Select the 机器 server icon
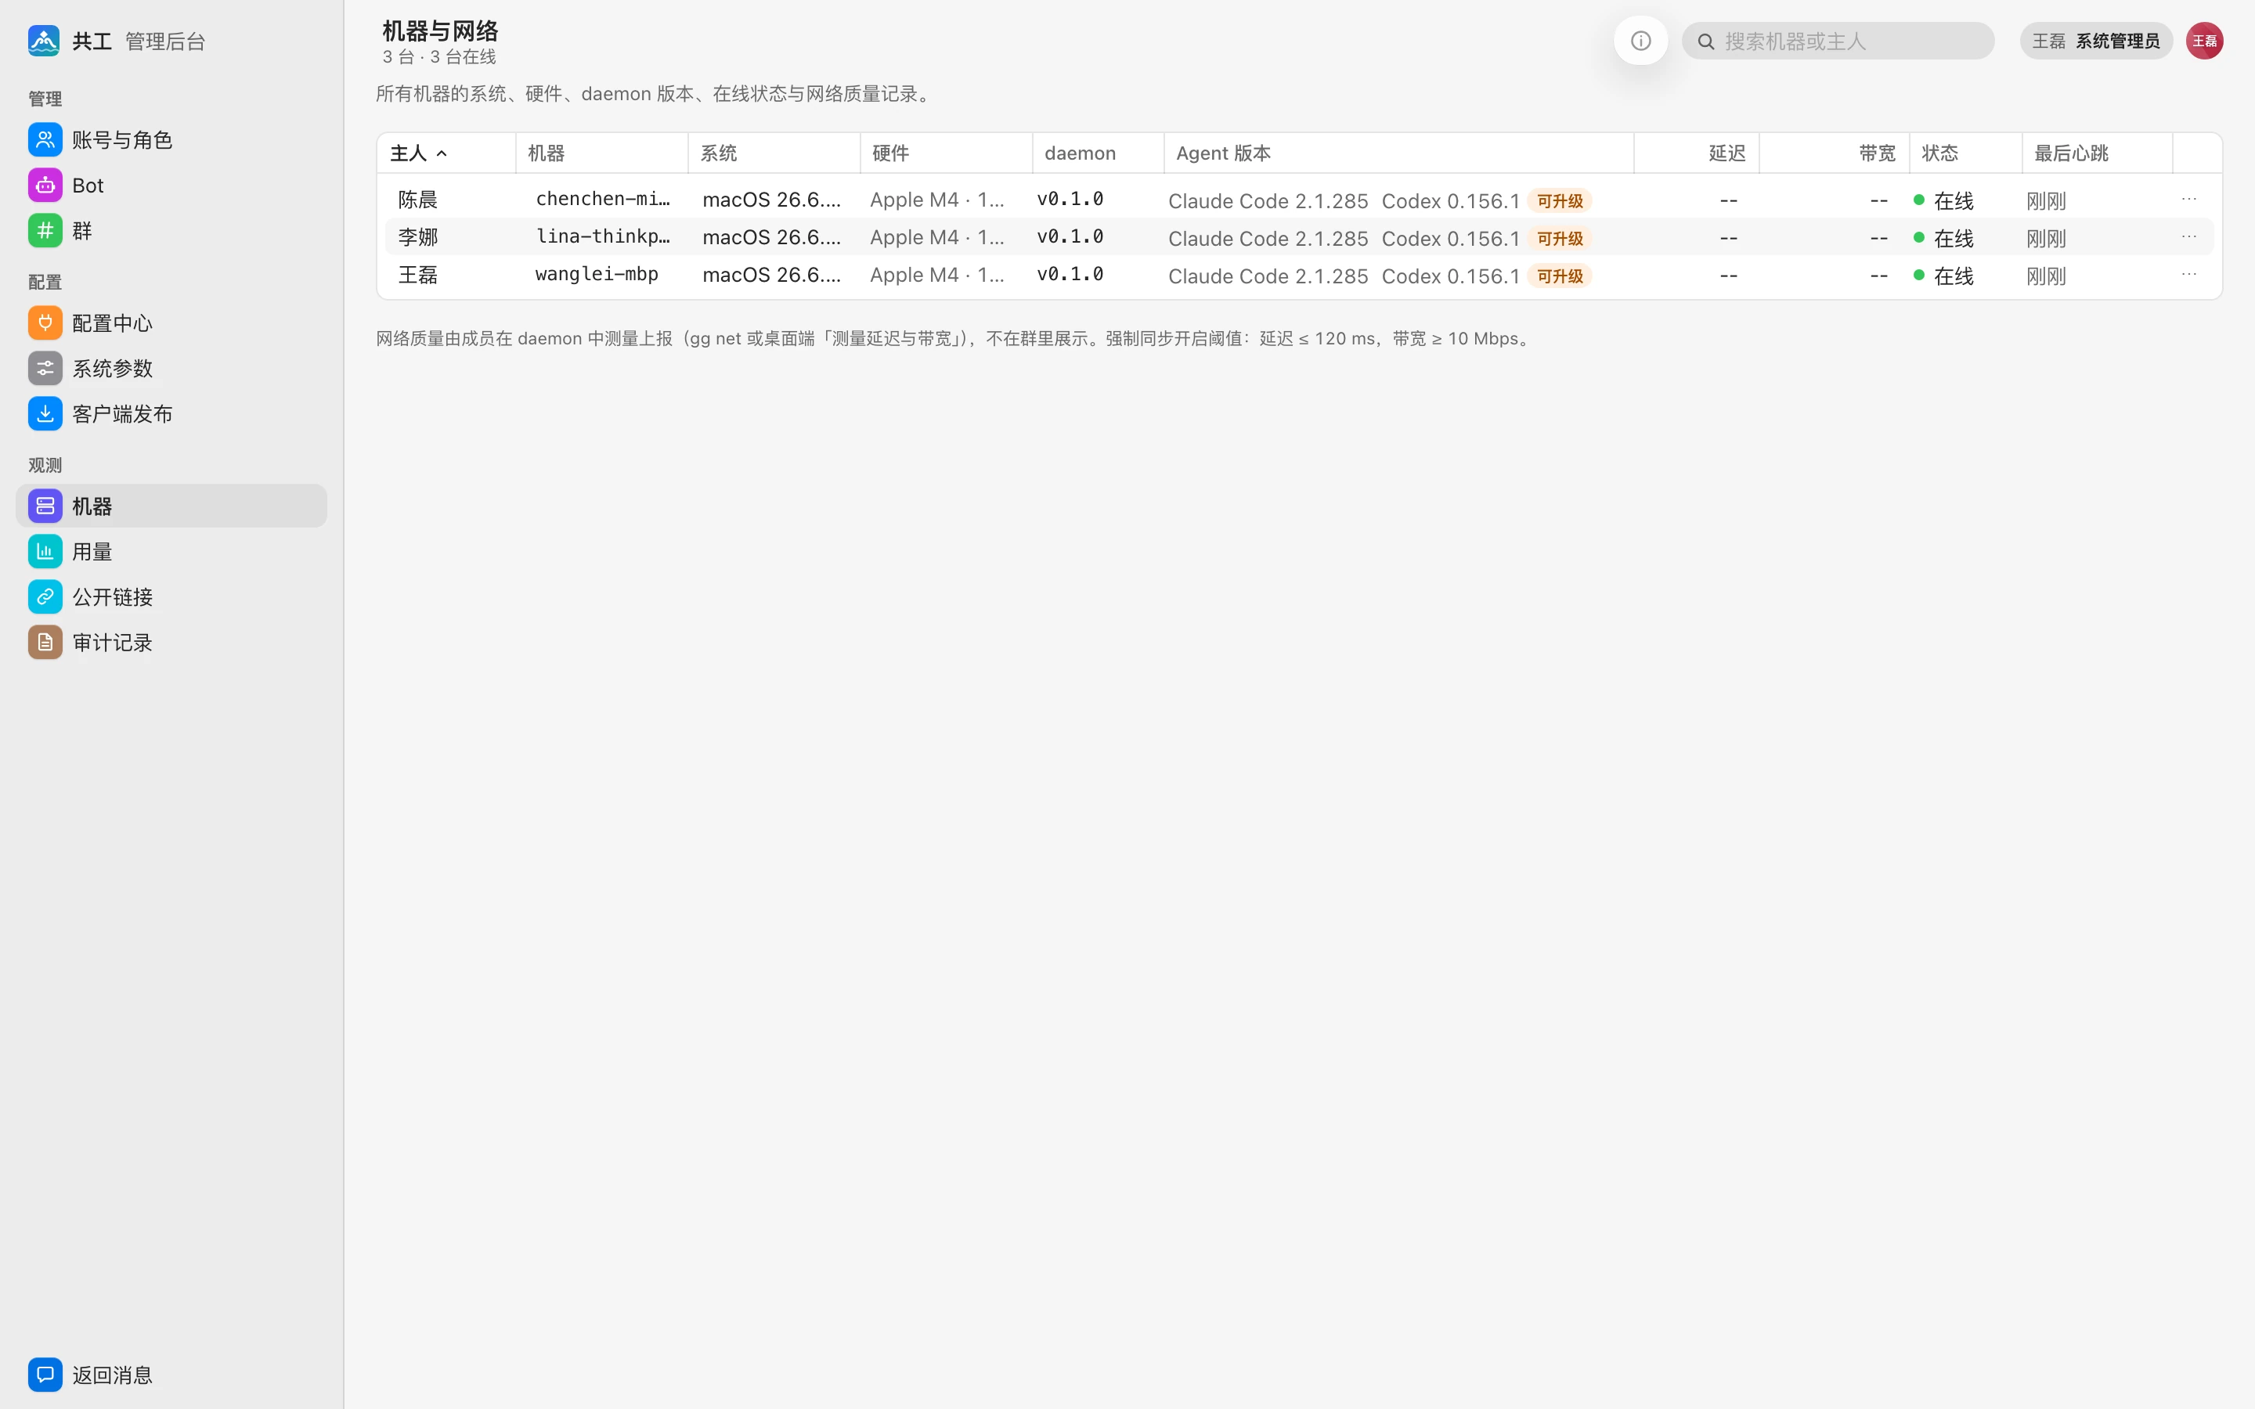This screenshot has height=1409, width=2255. coord(45,506)
